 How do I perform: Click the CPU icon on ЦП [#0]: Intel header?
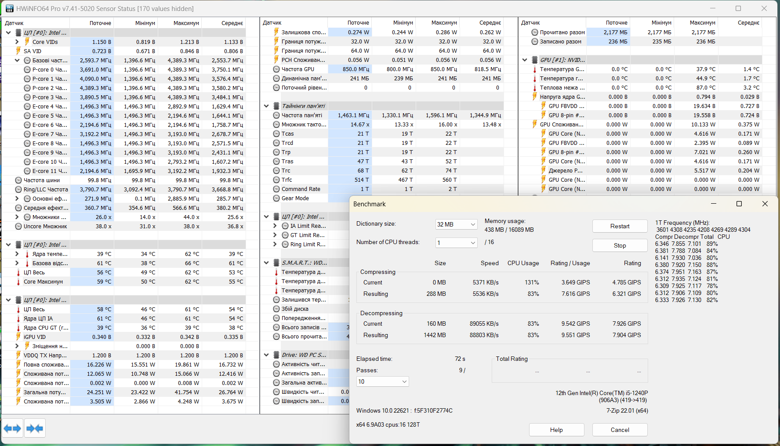click(18, 32)
